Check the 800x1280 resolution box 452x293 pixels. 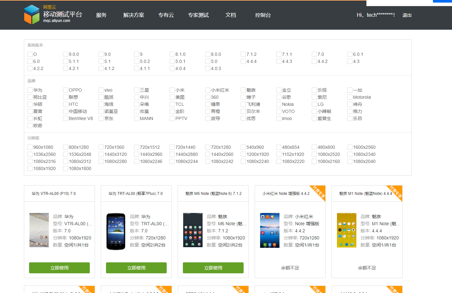[66, 147]
